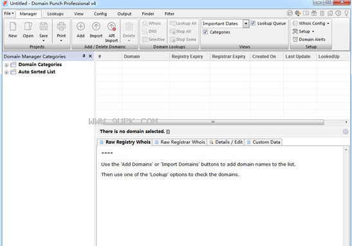Open the Print dropdown arrow

(61, 40)
